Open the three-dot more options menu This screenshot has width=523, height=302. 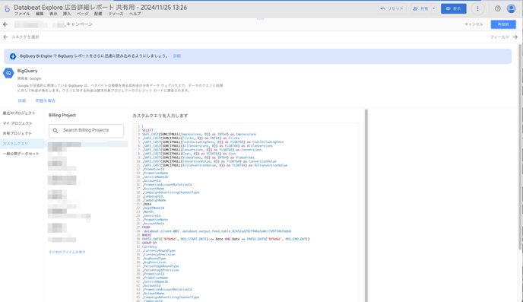pyautogui.click(x=477, y=8)
